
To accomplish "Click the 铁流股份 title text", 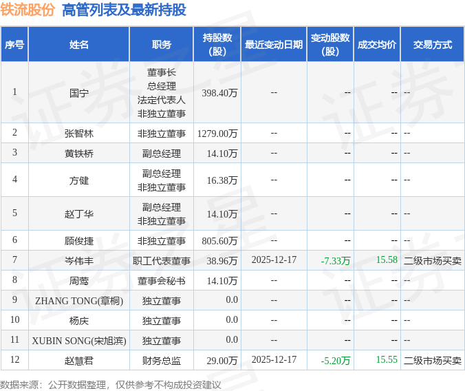I will pos(28,10).
